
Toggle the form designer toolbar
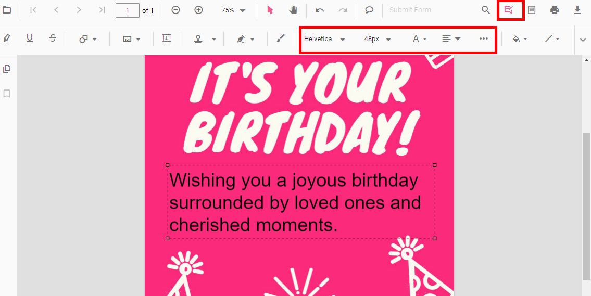[x=532, y=10]
